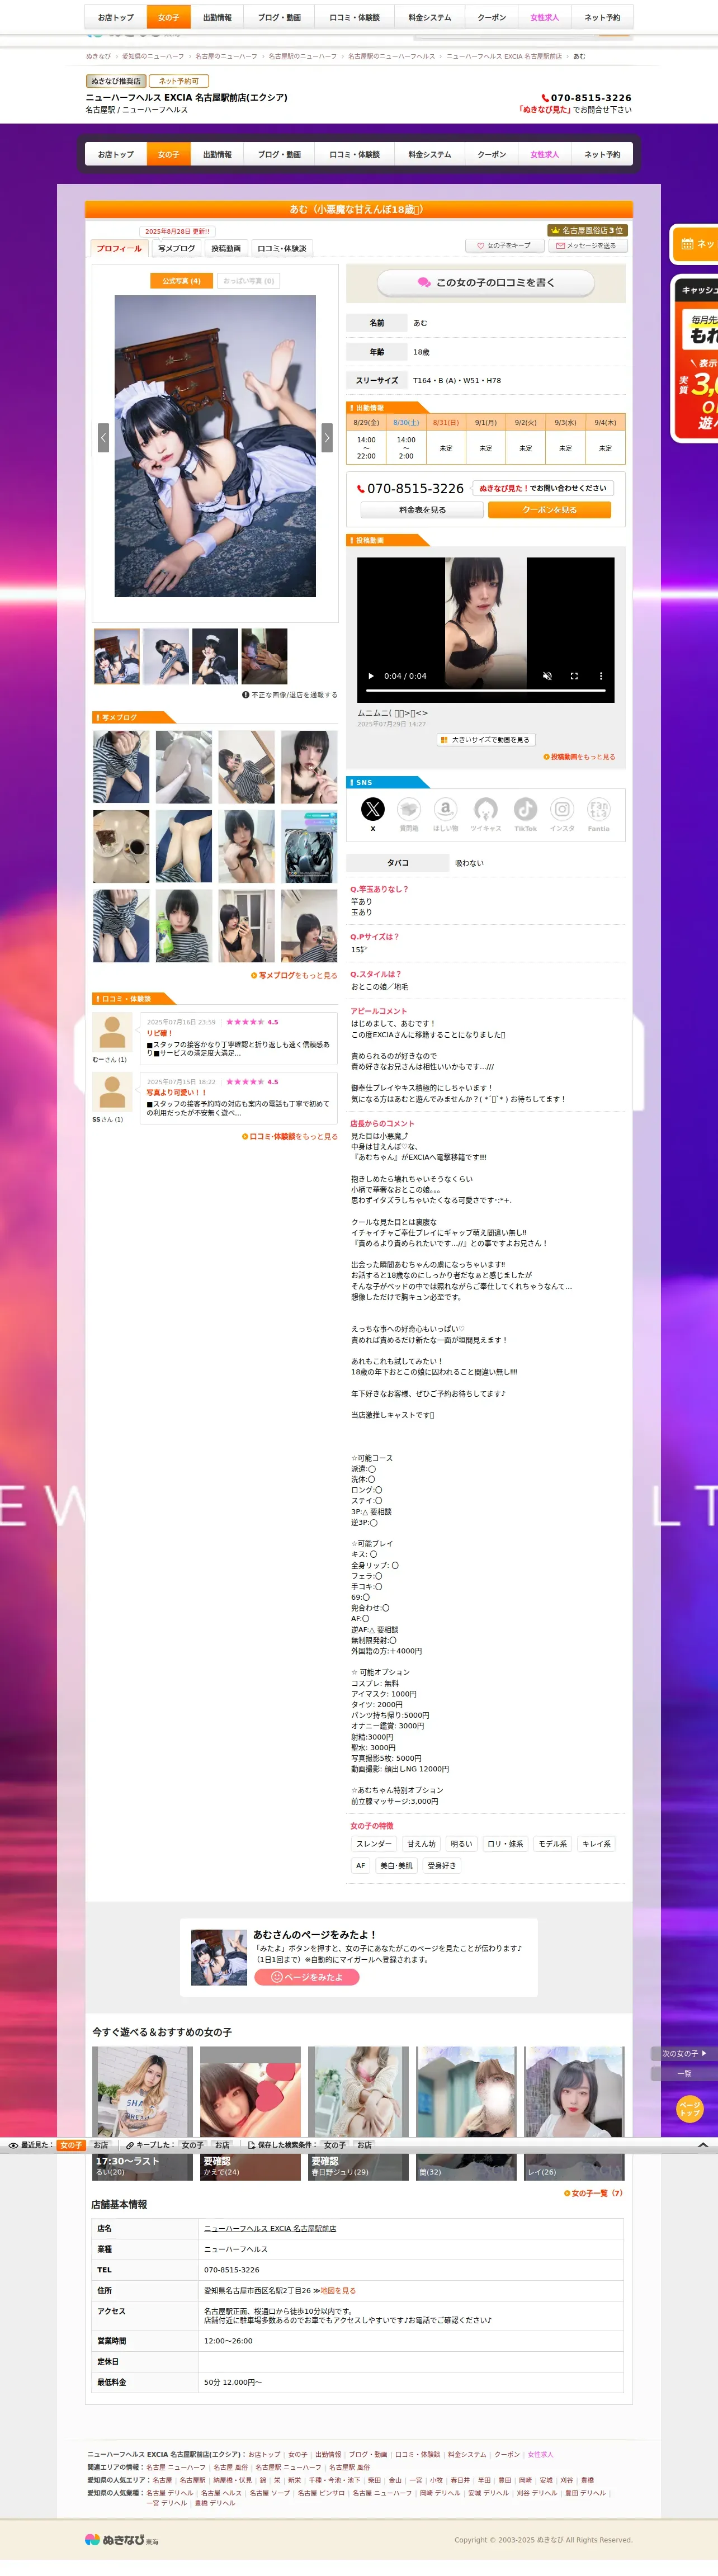Seek the video progress bar
This screenshot has width=718, height=2576.
[486, 690]
